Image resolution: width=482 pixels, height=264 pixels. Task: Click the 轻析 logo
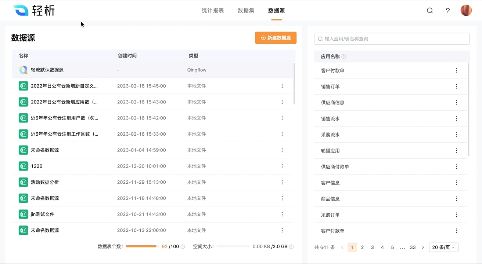tap(34, 10)
